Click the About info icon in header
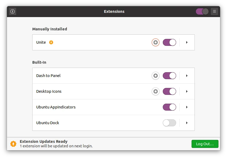The image size is (227, 158). (13, 11)
